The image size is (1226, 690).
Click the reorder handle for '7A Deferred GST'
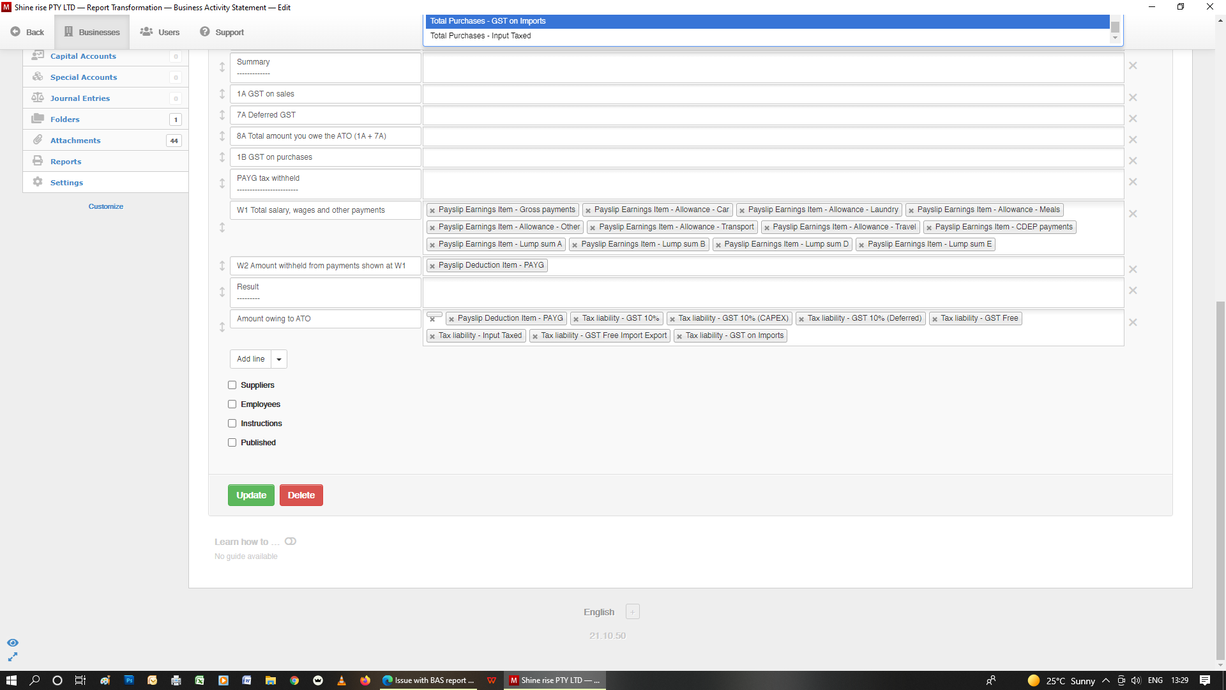[222, 115]
